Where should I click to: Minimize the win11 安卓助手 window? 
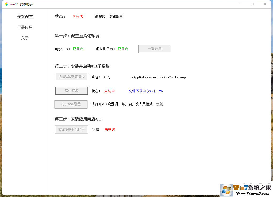click(x=240, y=4)
